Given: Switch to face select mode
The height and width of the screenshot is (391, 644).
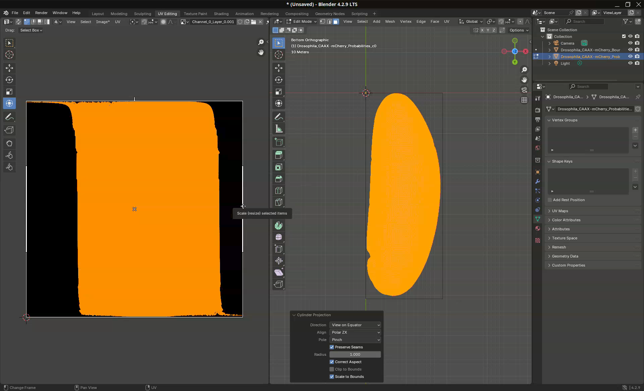Looking at the screenshot, I should [x=336, y=21].
